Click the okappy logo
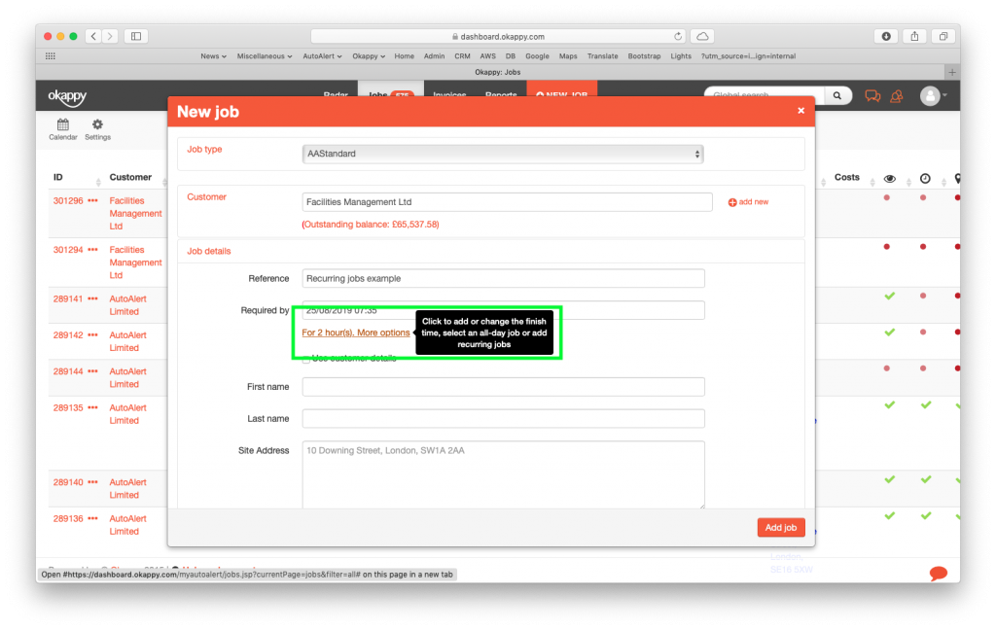996x630 pixels. point(67,96)
